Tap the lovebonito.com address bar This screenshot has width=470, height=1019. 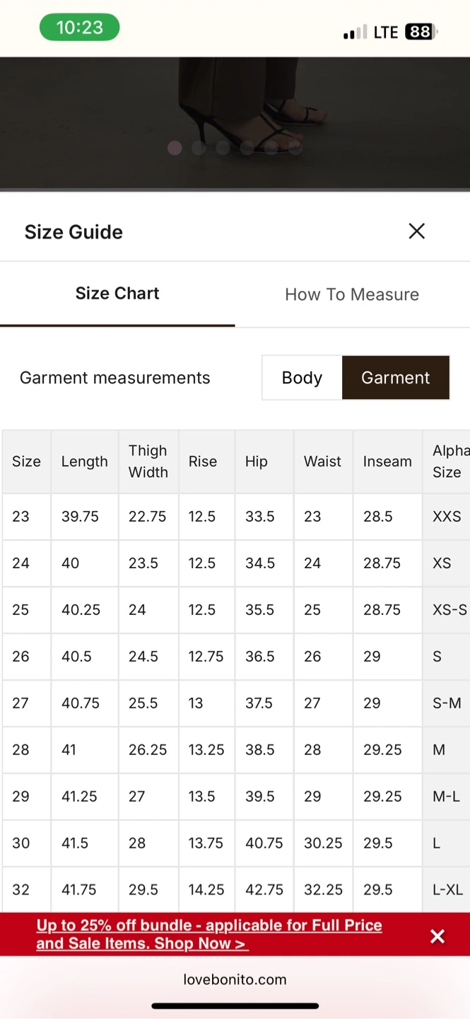[x=235, y=979]
